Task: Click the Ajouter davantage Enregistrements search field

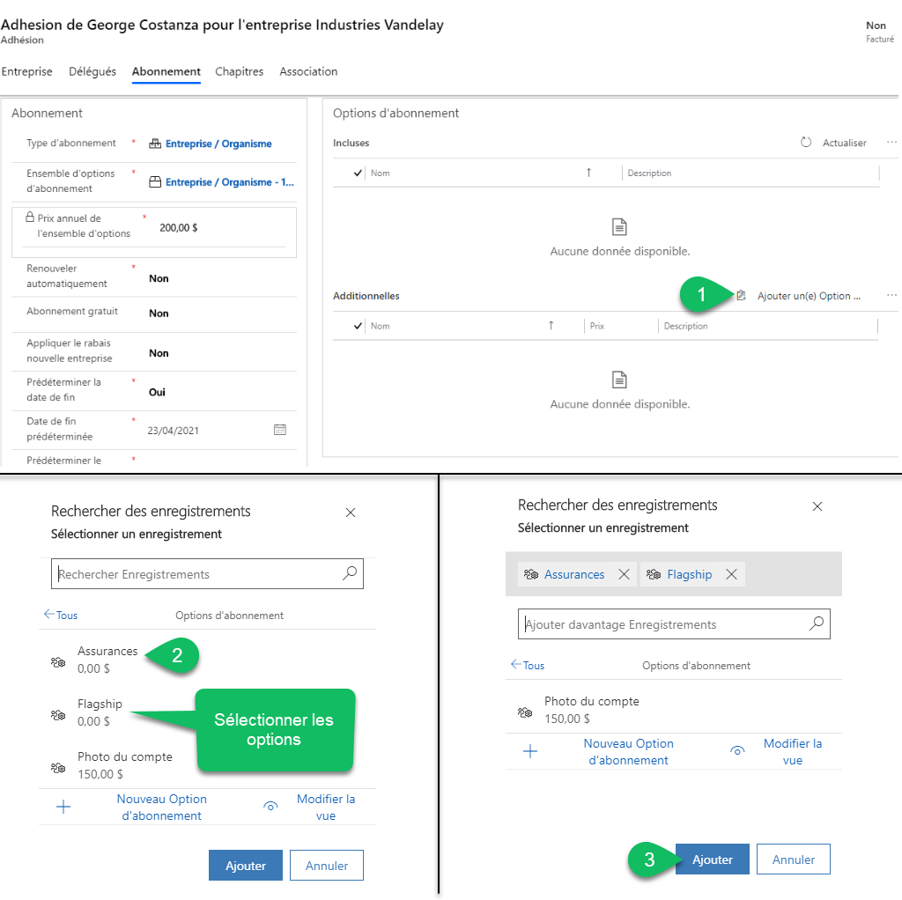Action: (661, 624)
